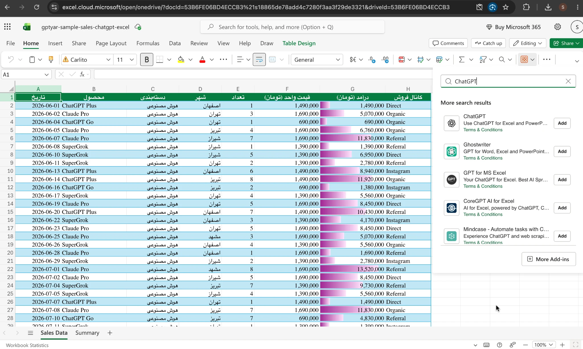Click the Select All corner of the grid

11,89
